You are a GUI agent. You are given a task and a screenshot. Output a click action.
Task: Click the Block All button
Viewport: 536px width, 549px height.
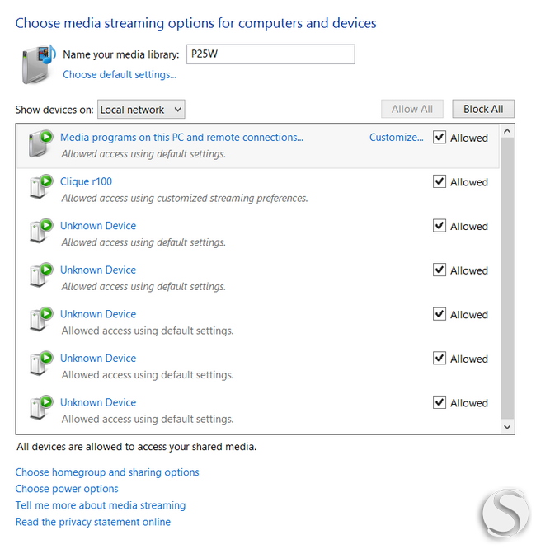[x=483, y=109]
